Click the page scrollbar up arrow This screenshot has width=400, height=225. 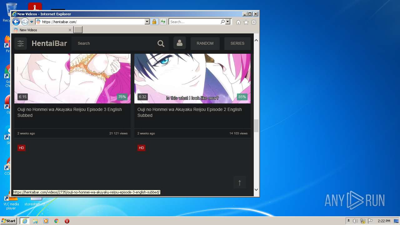(256, 40)
